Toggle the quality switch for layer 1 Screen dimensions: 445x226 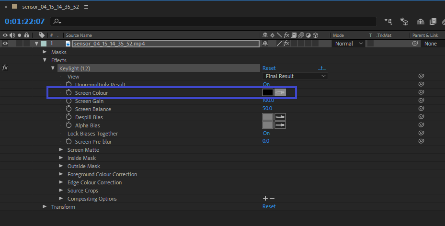[x=279, y=44]
